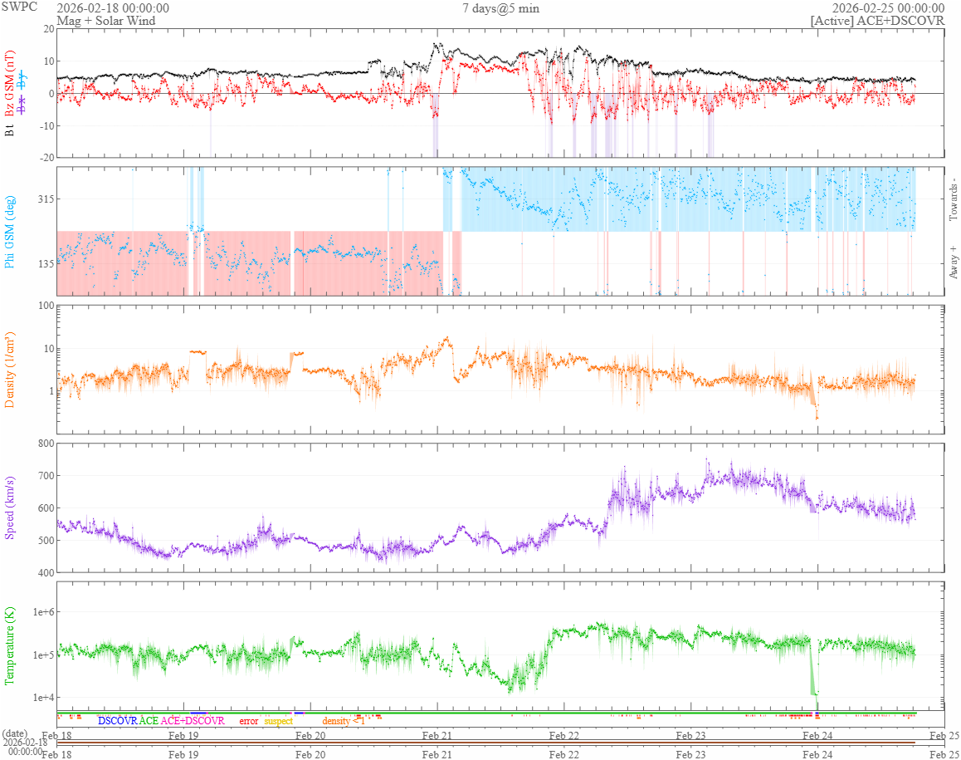Click the end date 2026-02-25 at top
The image size is (961, 760).
tap(888, 8)
